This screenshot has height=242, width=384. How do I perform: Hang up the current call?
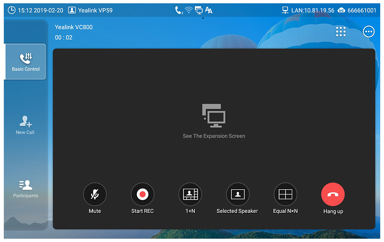click(x=333, y=194)
